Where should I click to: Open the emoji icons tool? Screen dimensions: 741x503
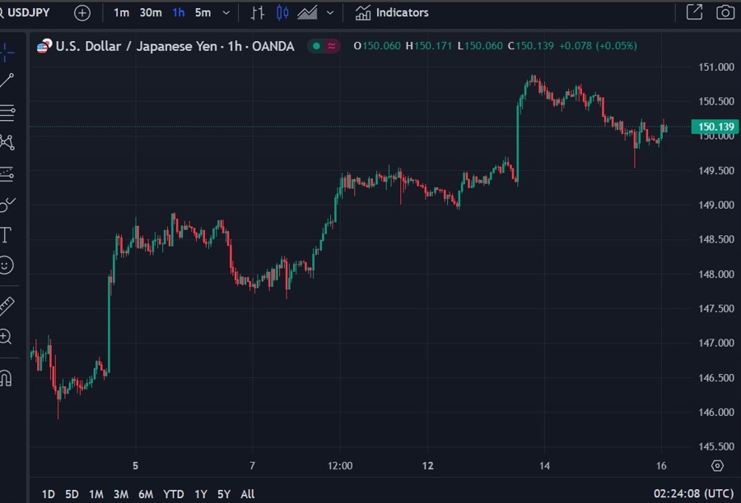pos(6,265)
